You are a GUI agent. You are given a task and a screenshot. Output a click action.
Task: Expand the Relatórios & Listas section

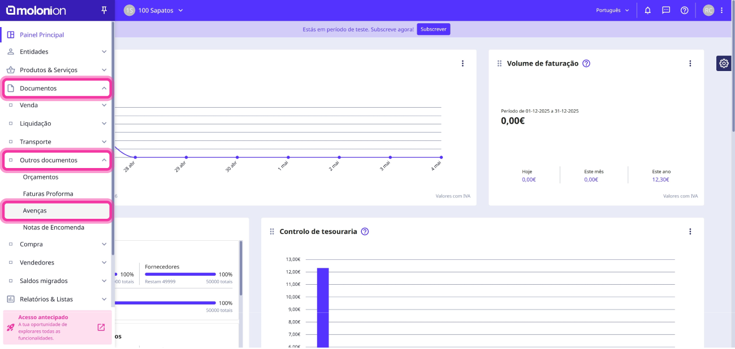56,299
